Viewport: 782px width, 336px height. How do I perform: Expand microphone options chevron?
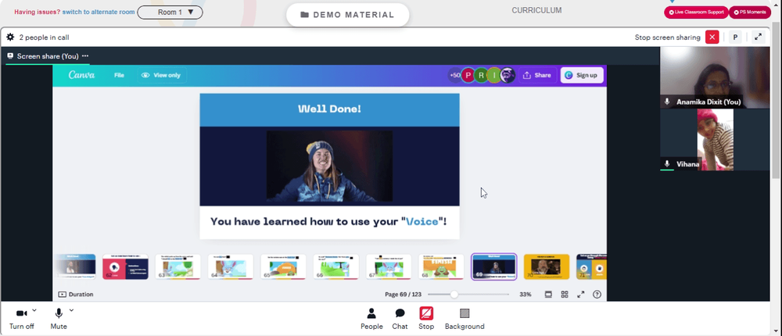71,310
